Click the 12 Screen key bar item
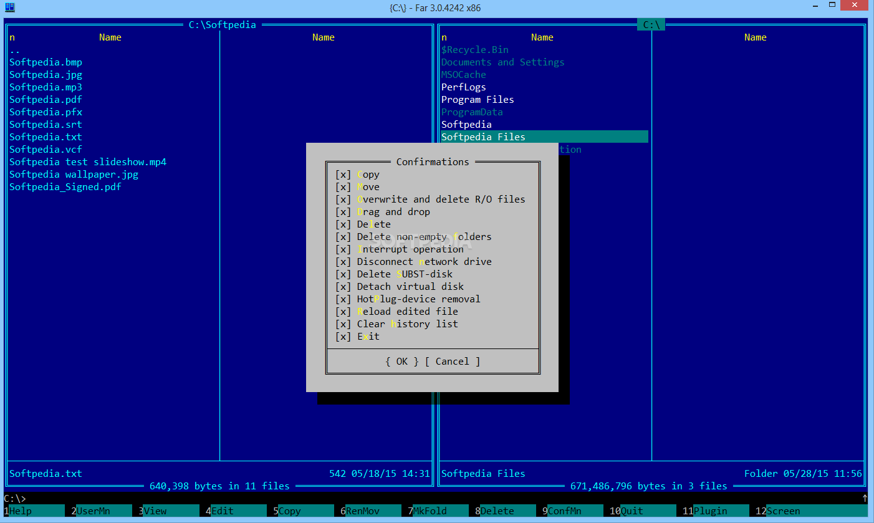Image resolution: width=874 pixels, height=523 pixels. point(811,511)
